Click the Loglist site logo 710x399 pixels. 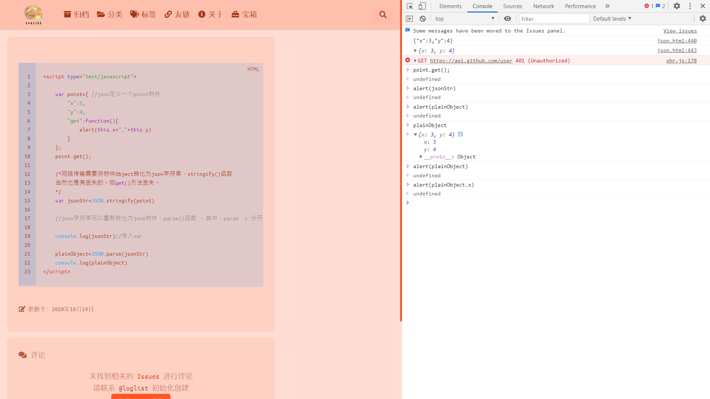coord(33,15)
